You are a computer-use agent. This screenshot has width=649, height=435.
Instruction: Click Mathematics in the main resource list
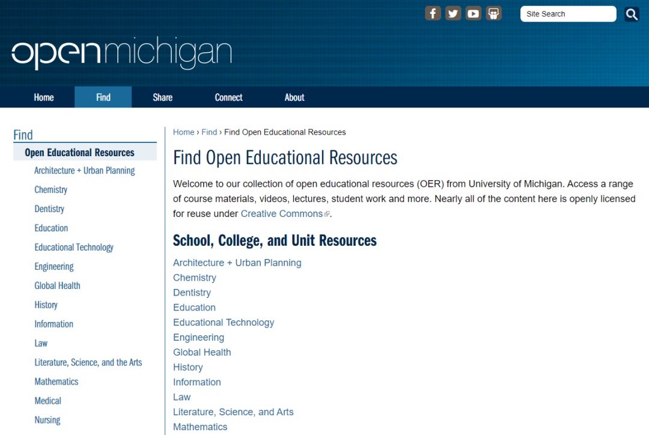click(200, 427)
